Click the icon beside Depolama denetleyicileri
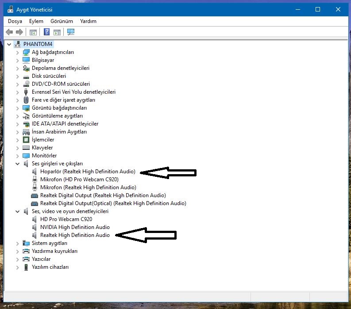The height and width of the screenshot is (309, 351). pyautogui.click(x=26, y=68)
